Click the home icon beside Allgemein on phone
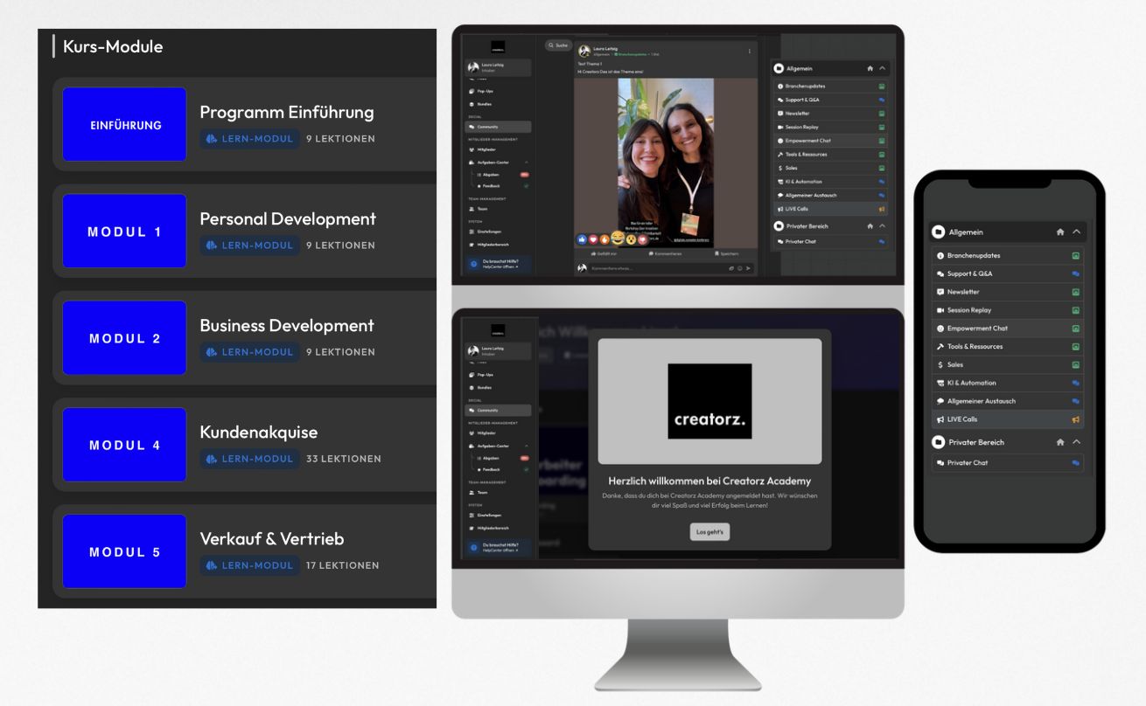The image size is (1146, 706). tap(1060, 232)
